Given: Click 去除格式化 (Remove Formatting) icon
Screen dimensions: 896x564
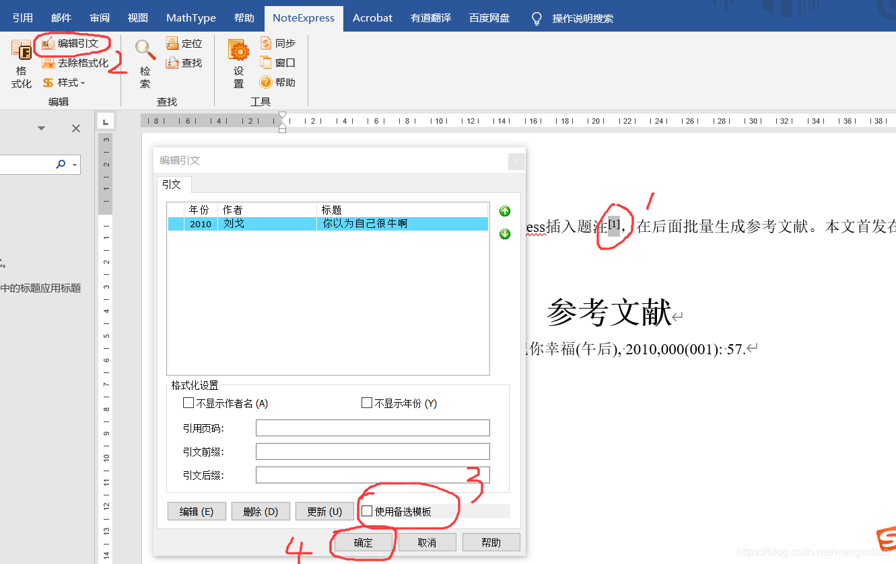Looking at the screenshot, I should click(48, 63).
